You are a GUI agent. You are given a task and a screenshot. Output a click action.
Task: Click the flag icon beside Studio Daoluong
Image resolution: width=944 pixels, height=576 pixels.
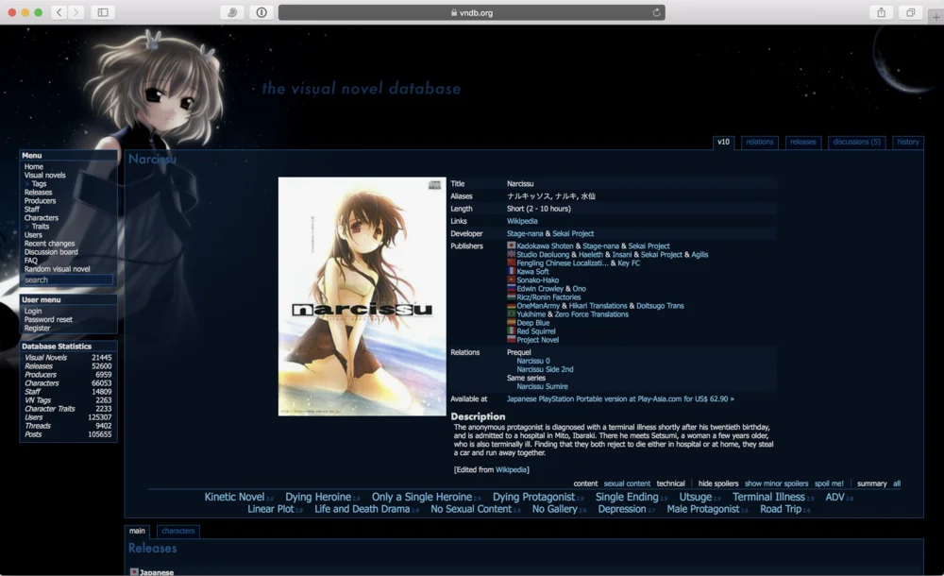511,254
